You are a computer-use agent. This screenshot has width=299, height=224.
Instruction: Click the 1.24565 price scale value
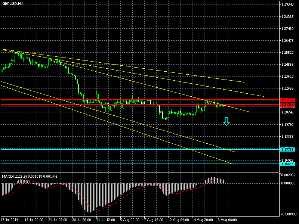tap(288, 65)
